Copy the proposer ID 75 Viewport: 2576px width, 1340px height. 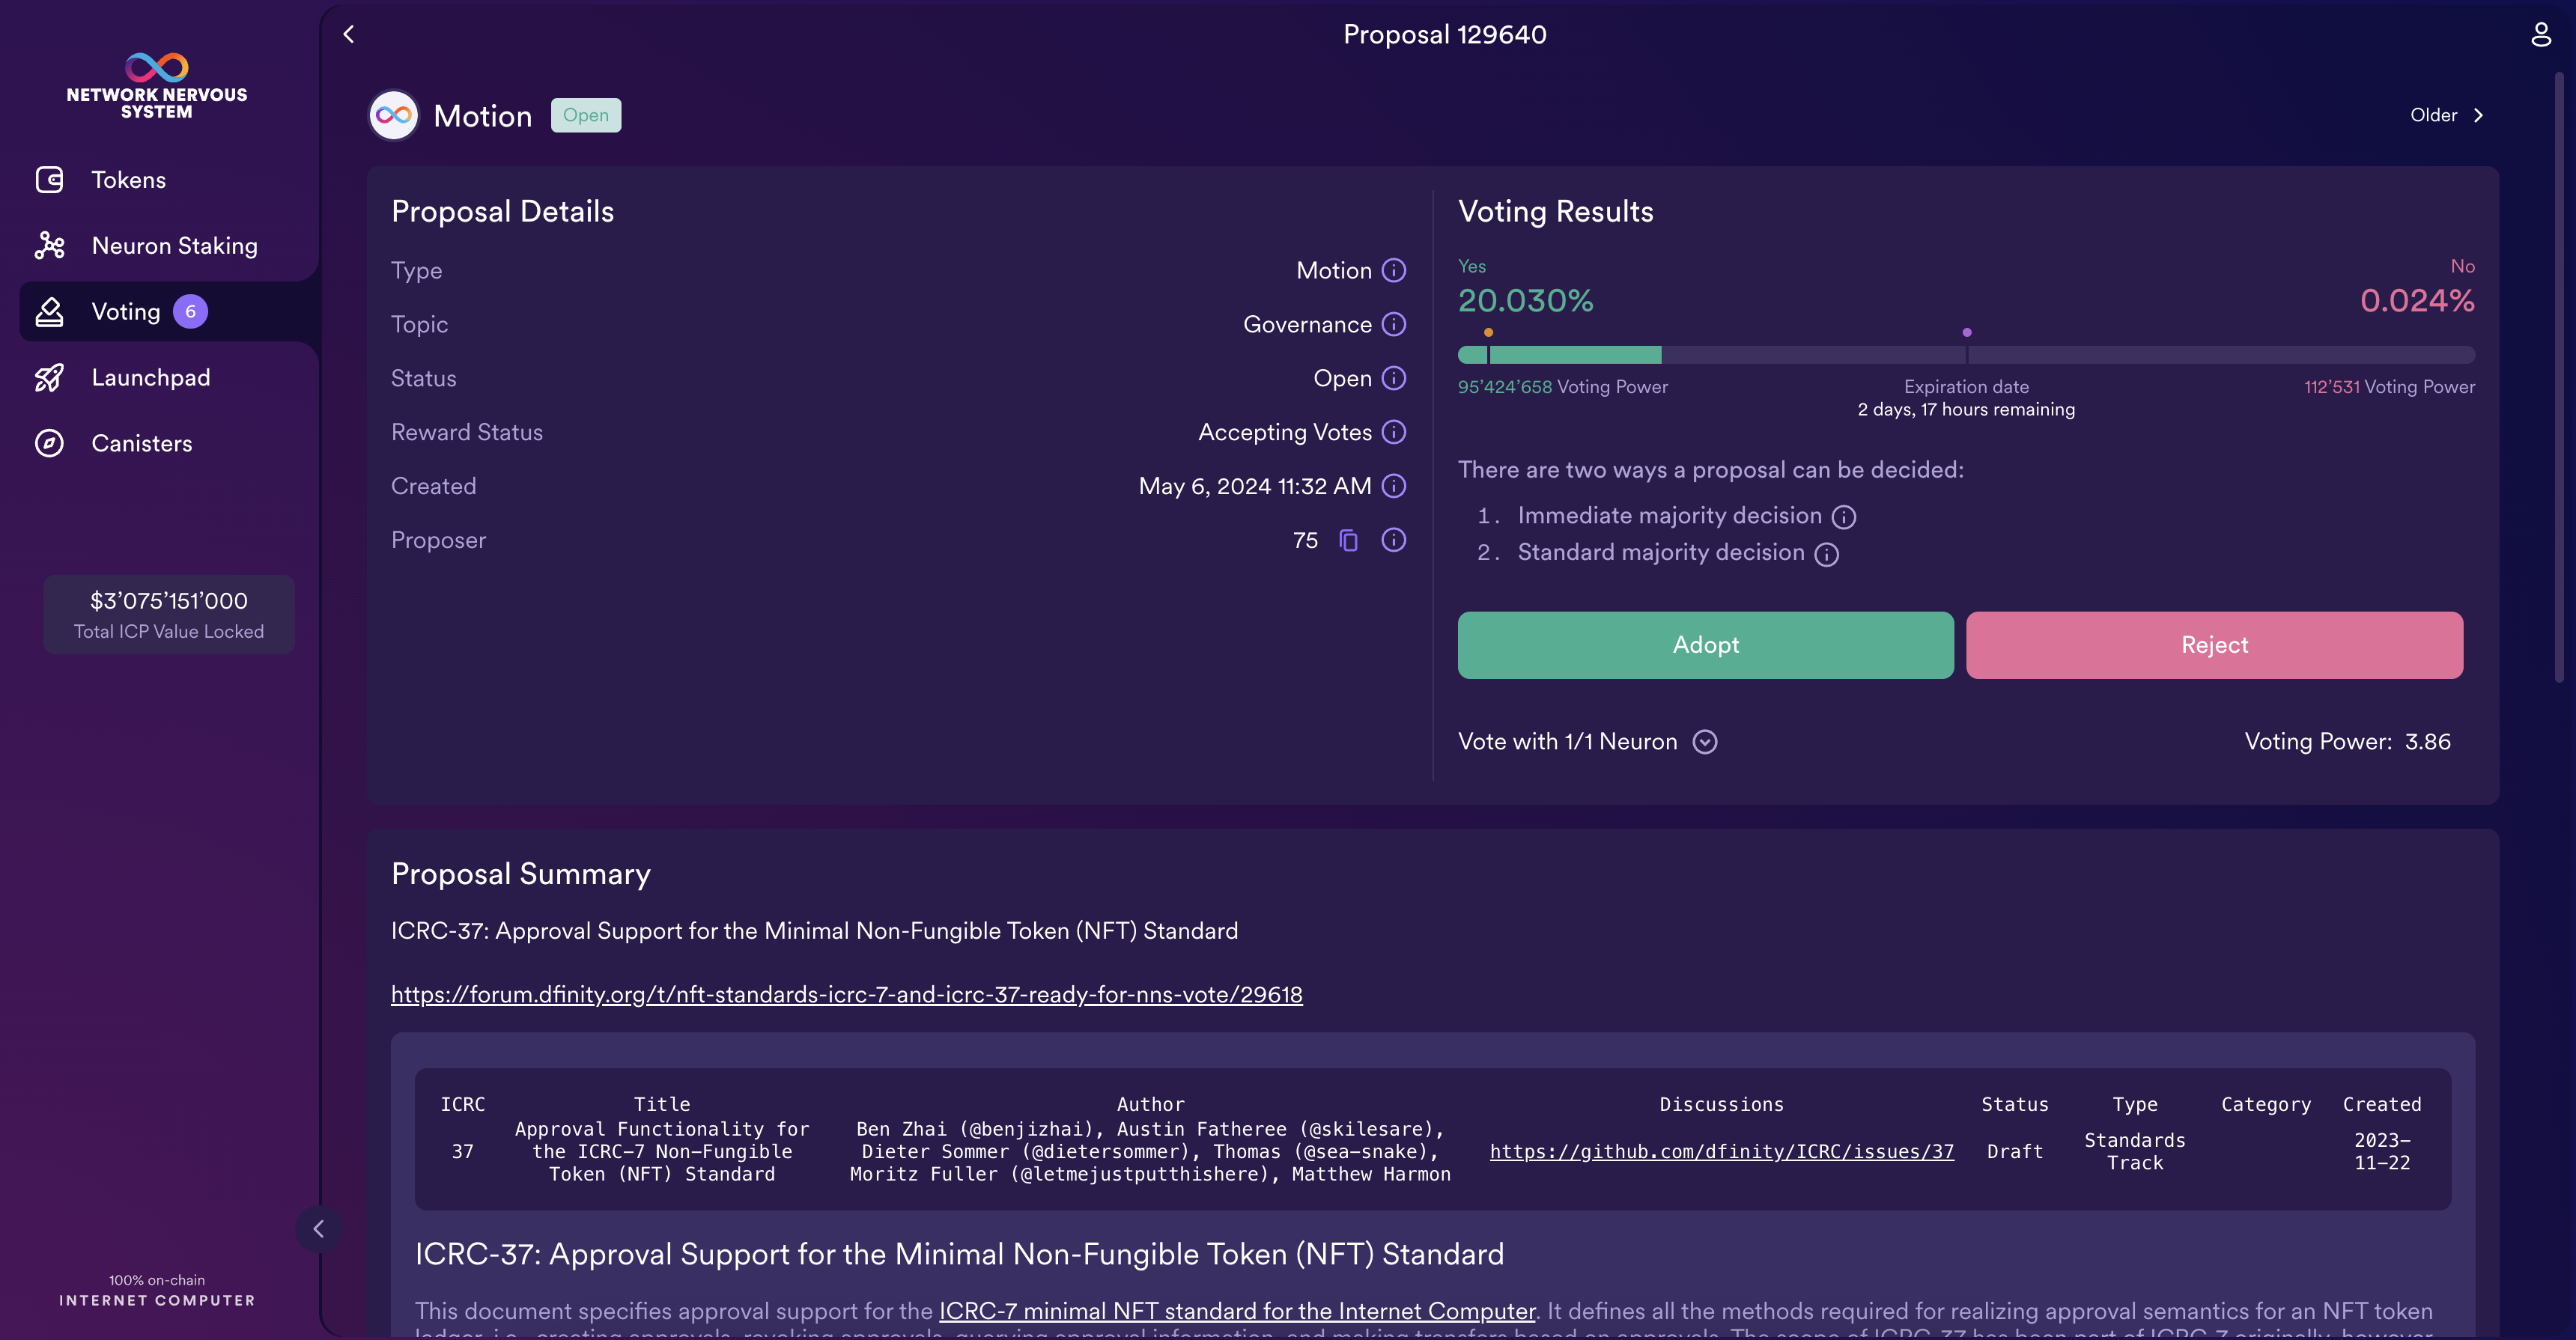pos(1348,540)
